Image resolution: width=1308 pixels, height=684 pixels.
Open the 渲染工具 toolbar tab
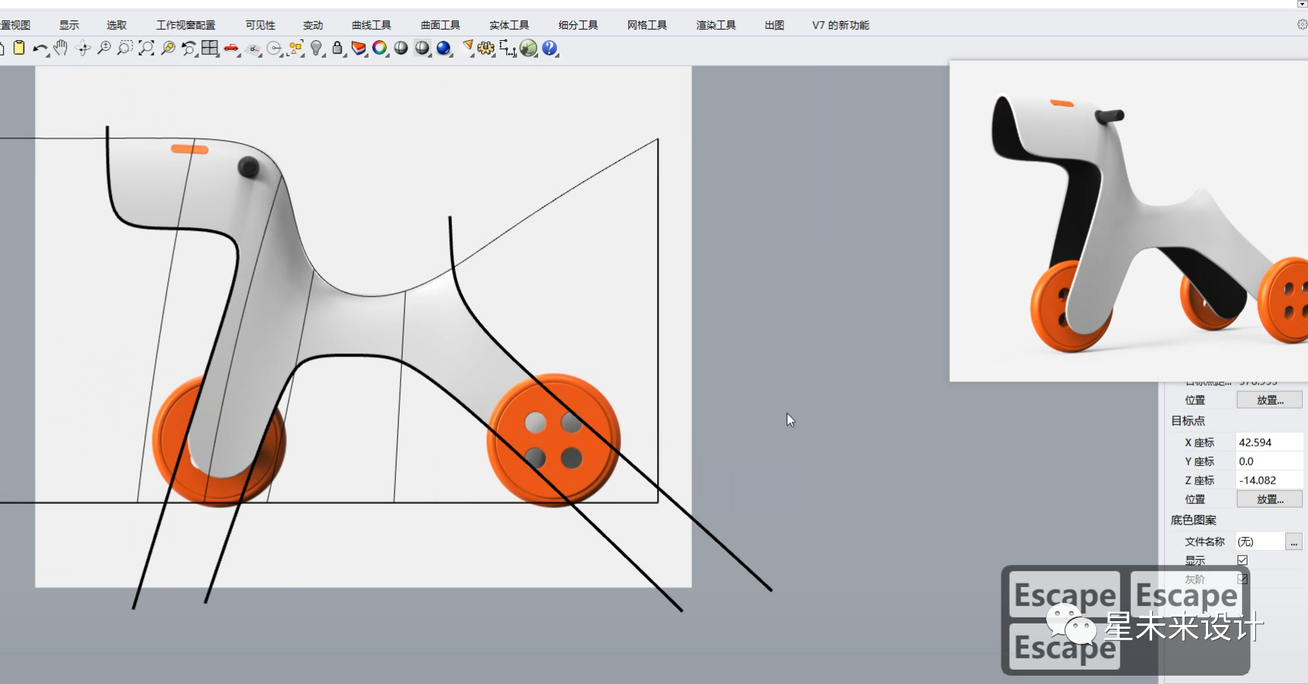click(716, 25)
